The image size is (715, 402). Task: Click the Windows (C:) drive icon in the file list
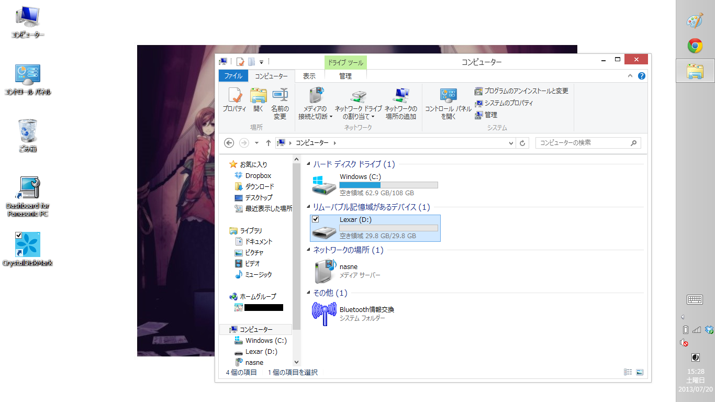(x=324, y=185)
